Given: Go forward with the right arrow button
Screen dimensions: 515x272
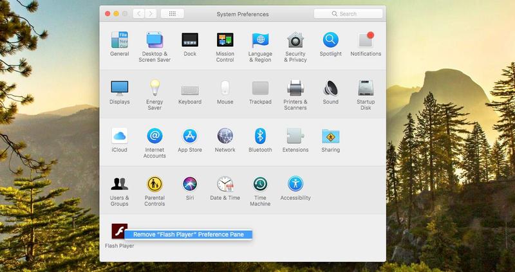Looking at the screenshot, I should (x=151, y=14).
